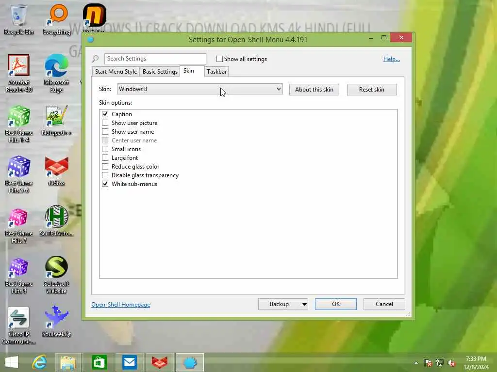The width and height of the screenshot is (497, 372).
Task: Open the Help... link
Action: click(x=392, y=59)
